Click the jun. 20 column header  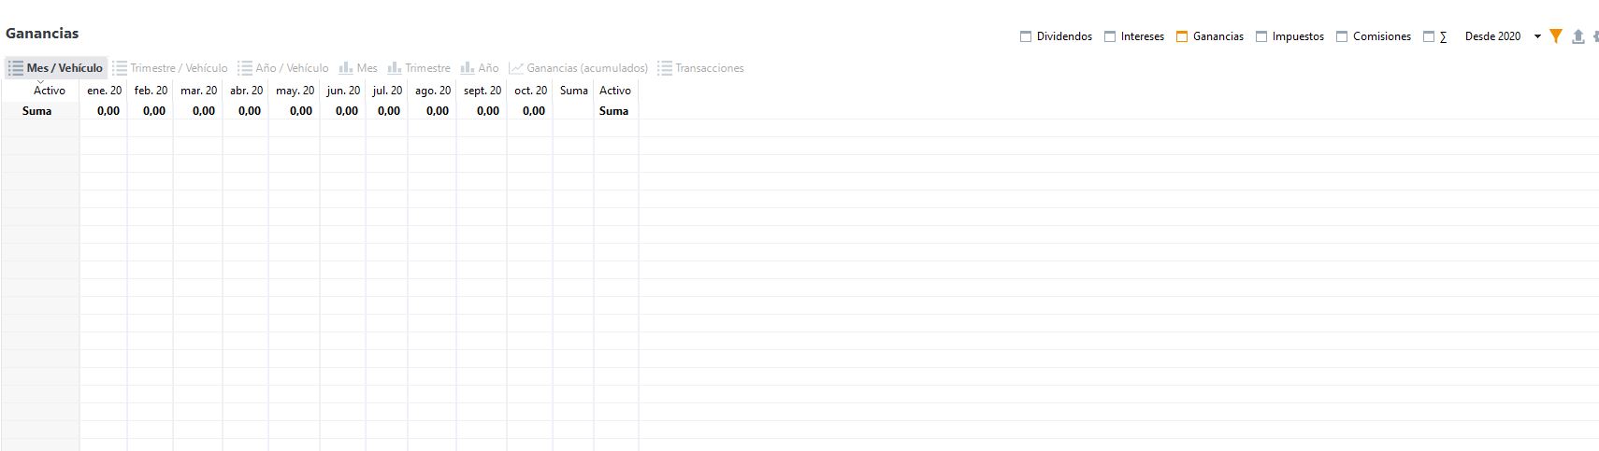click(343, 91)
